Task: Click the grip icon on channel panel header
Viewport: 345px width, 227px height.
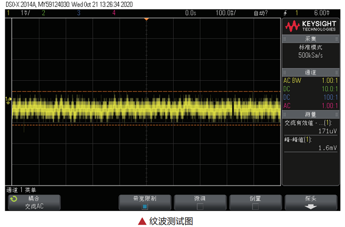Action: click(x=285, y=72)
